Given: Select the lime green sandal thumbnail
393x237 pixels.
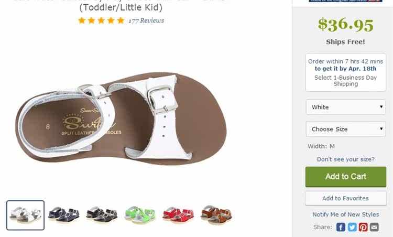Looking at the screenshot, I should tap(140, 215).
